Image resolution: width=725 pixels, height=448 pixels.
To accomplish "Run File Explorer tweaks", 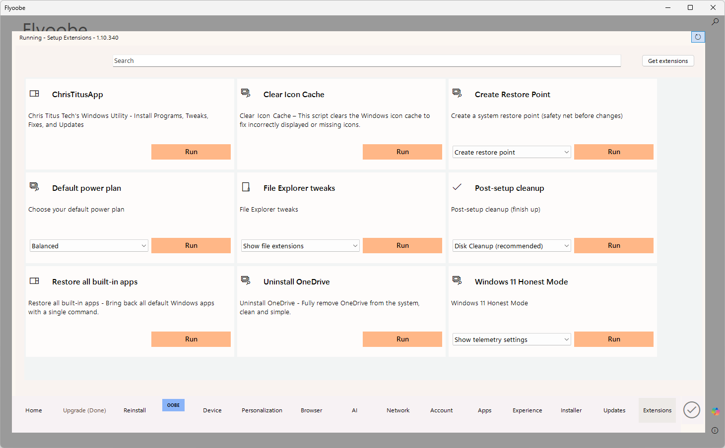I will 402,245.
